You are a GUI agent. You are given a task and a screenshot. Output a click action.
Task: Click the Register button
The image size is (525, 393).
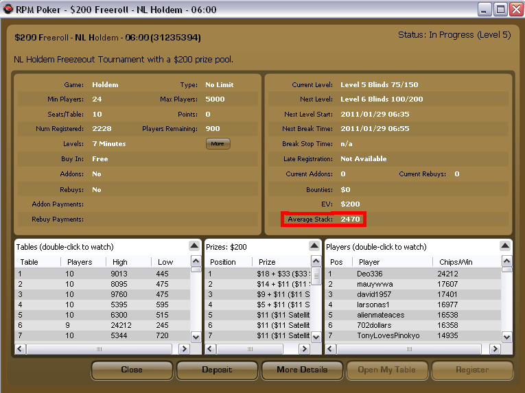tap(472, 370)
